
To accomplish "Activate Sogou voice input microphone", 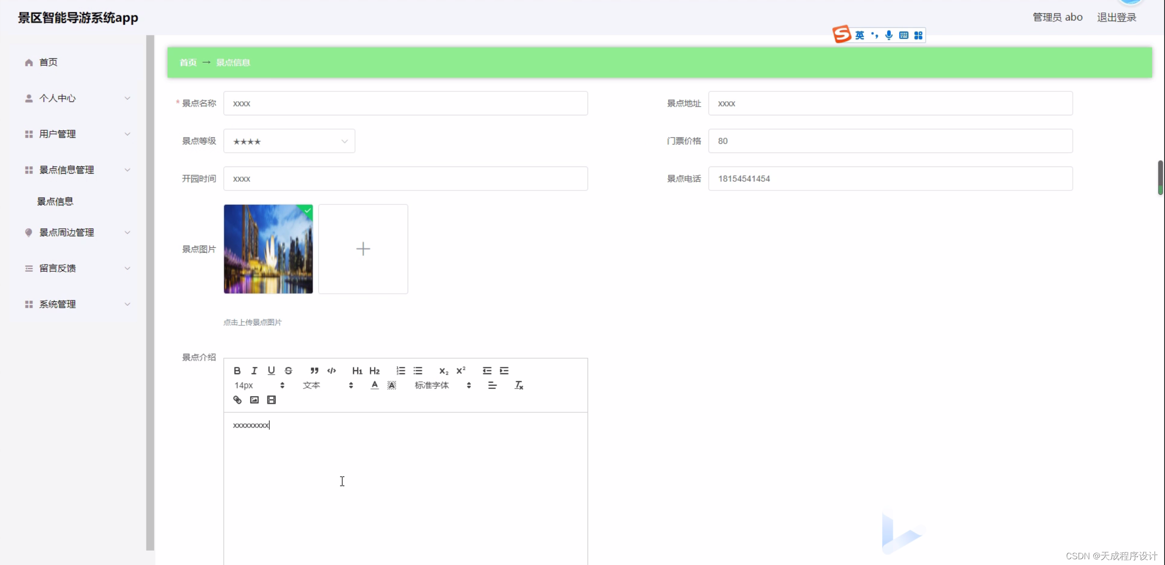I will pos(889,34).
